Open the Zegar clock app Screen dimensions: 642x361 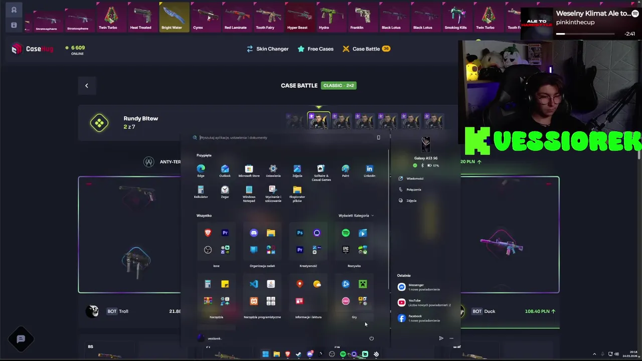225,192
